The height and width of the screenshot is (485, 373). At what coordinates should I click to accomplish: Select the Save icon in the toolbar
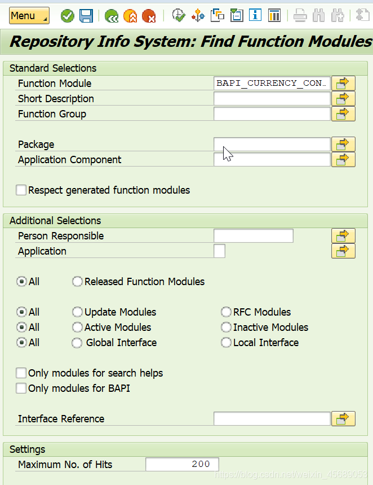86,16
